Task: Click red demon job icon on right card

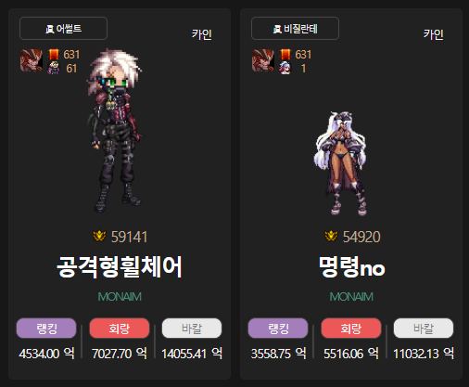Action: click(x=263, y=60)
